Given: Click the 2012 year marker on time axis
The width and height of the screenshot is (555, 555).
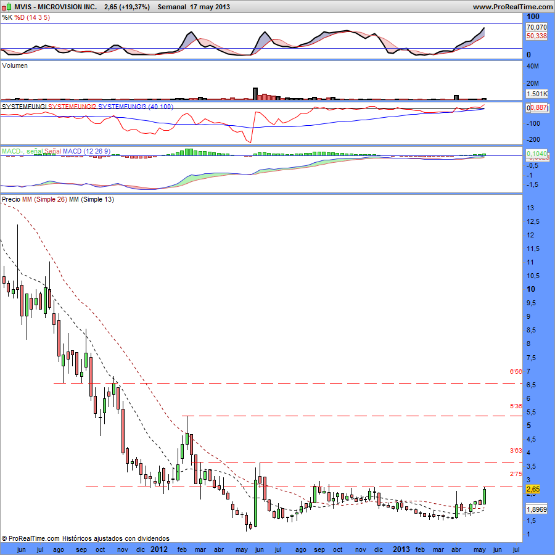Looking at the screenshot, I should (159, 549).
